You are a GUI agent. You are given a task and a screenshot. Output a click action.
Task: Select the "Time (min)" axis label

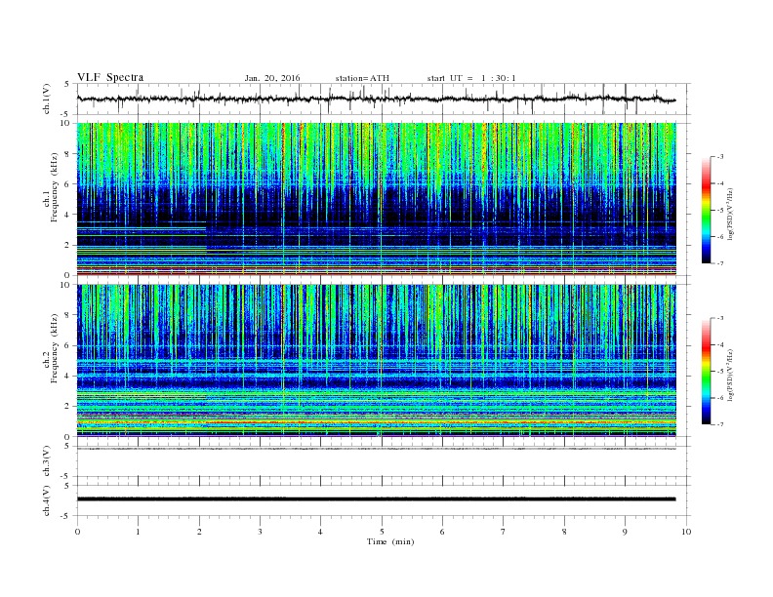pyautogui.click(x=390, y=541)
